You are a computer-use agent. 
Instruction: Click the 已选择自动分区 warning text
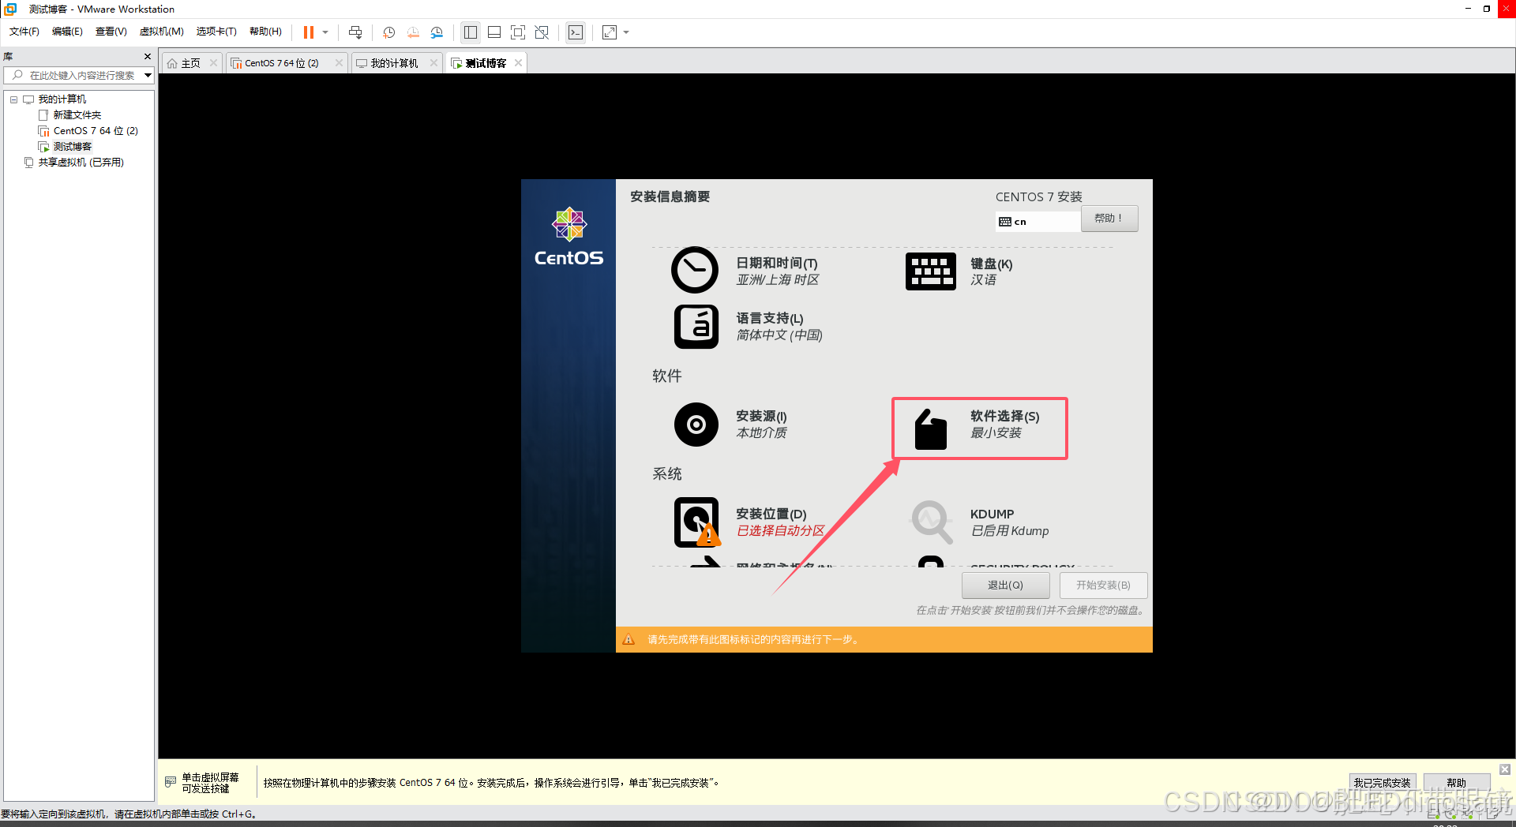780,531
